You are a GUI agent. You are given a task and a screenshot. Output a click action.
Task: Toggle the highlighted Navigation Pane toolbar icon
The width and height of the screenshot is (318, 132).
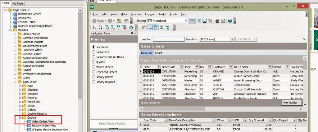[x=192, y=21]
